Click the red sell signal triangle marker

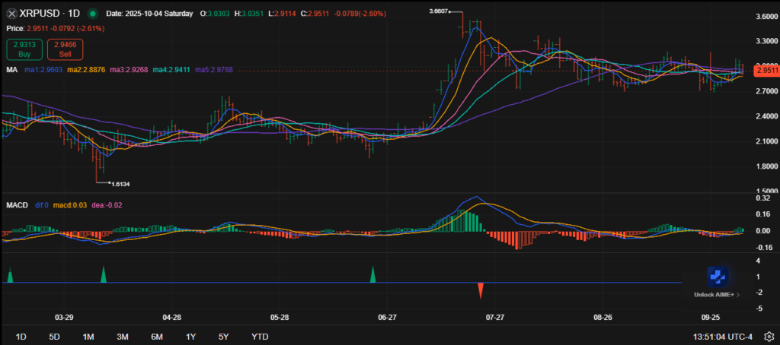481,290
